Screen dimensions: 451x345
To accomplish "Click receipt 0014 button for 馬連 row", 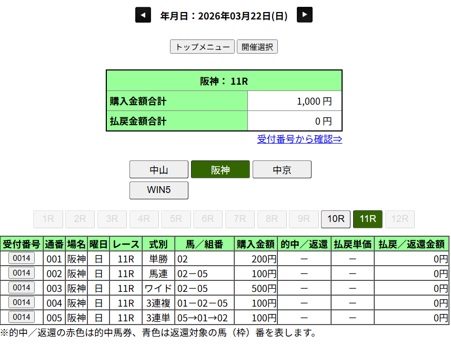I will coord(22,273).
